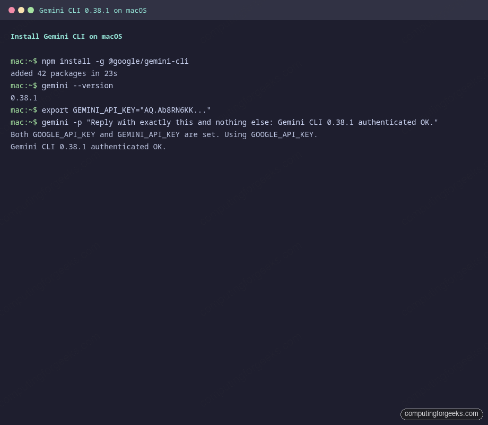The height and width of the screenshot is (425, 488).
Task: Click the green fullscreen window control
Action: pos(31,10)
